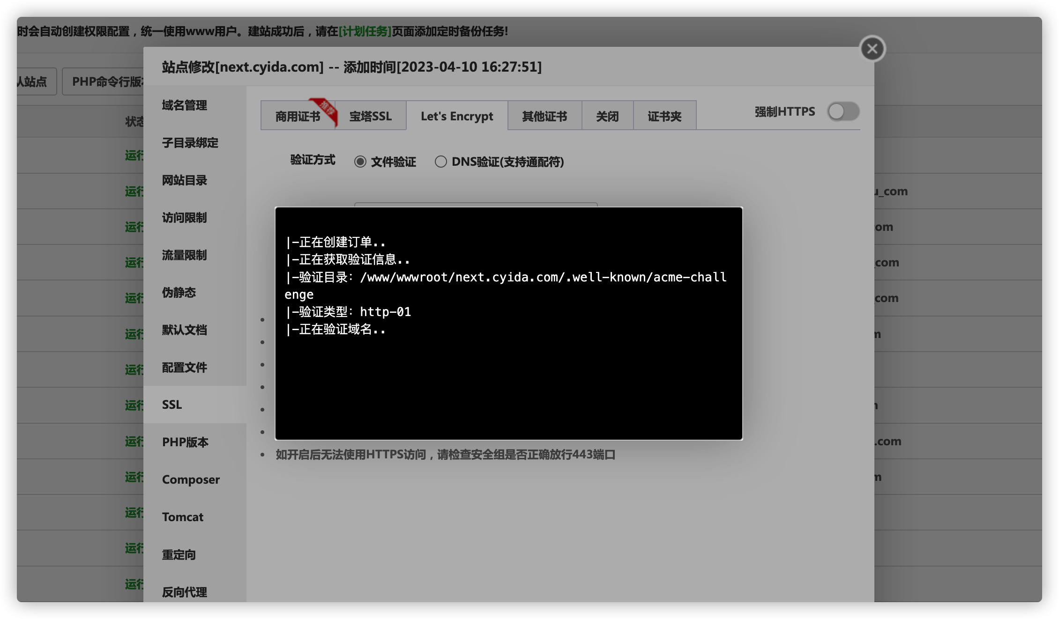This screenshot has height=619, width=1059.
Task: Open Composer in the sidebar
Action: point(195,479)
